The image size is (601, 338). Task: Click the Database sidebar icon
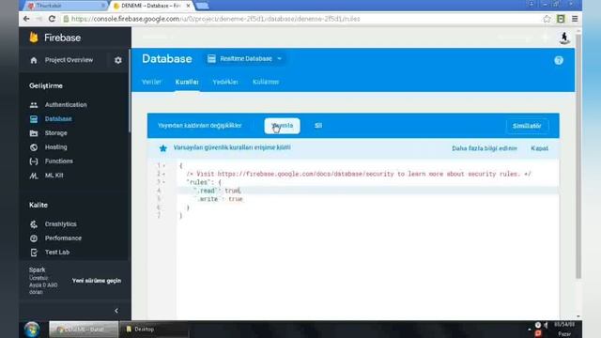[x=34, y=119]
